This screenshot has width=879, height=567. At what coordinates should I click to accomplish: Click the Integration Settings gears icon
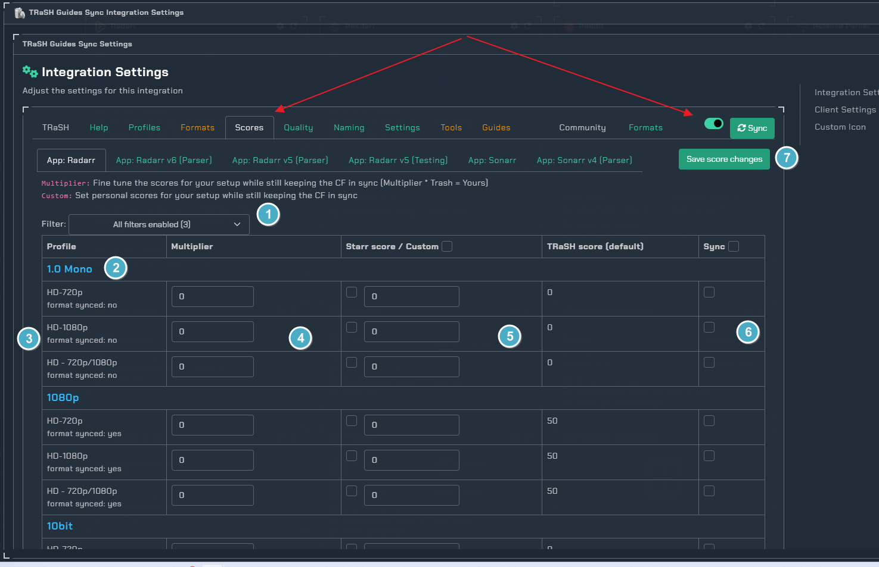pos(30,72)
